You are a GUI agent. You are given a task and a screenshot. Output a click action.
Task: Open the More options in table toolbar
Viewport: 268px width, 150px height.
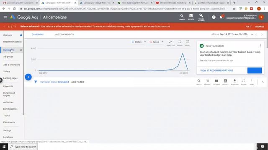(x=252, y=82)
